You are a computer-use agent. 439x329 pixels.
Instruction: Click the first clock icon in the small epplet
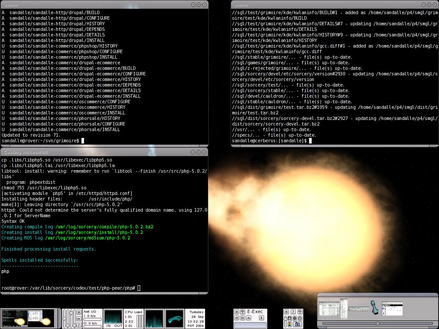coord(295,318)
